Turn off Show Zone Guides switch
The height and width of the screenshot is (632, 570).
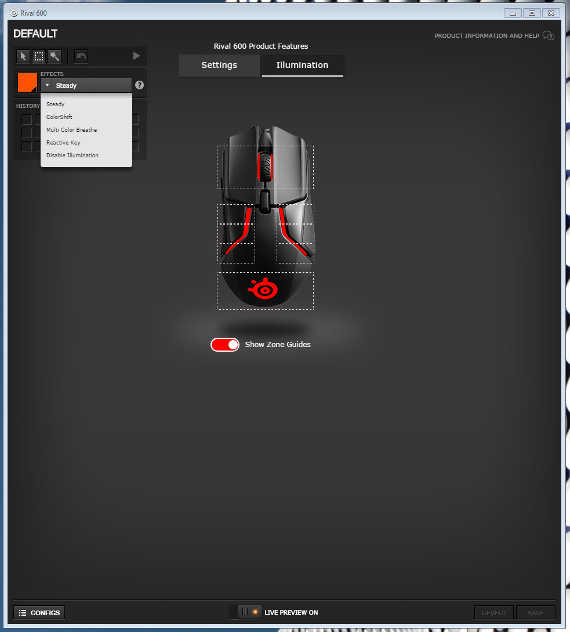pyautogui.click(x=225, y=345)
